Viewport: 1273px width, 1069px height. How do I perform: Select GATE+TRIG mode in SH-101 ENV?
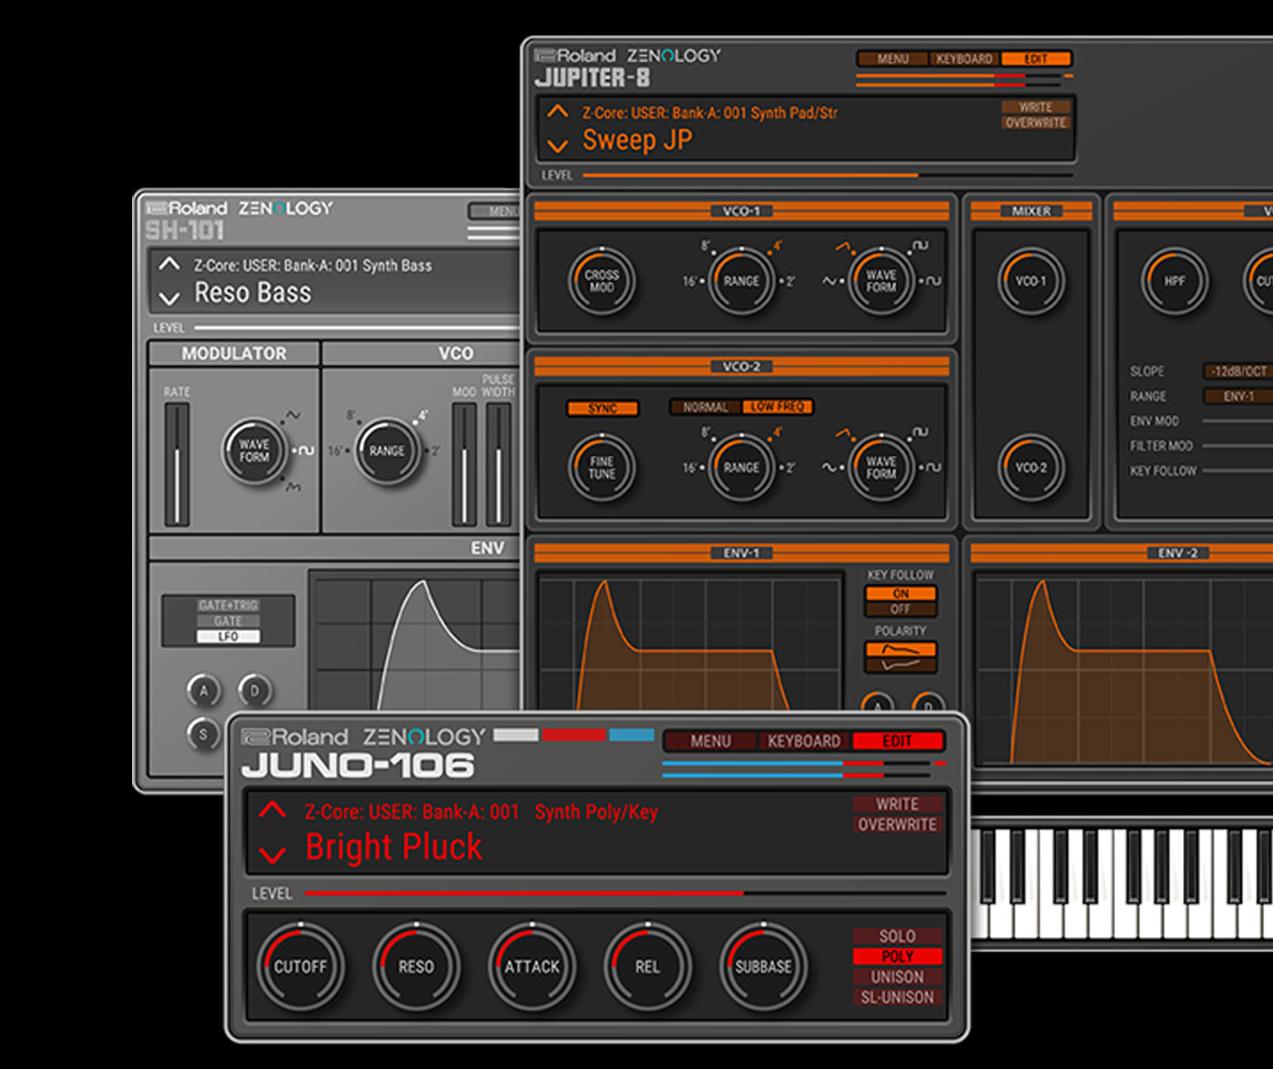(228, 605)
